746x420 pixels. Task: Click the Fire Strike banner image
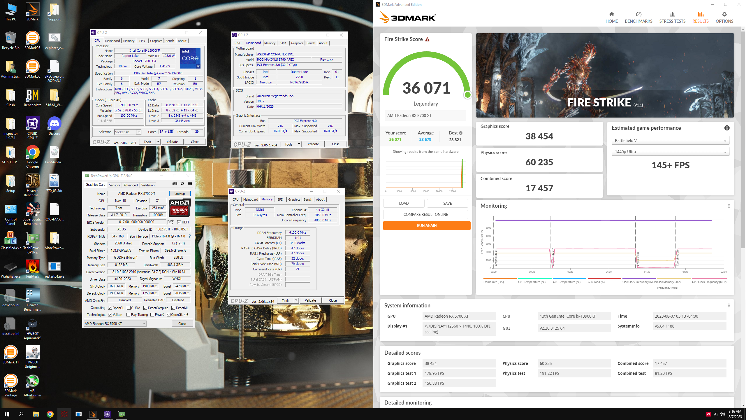click(605, 75)
